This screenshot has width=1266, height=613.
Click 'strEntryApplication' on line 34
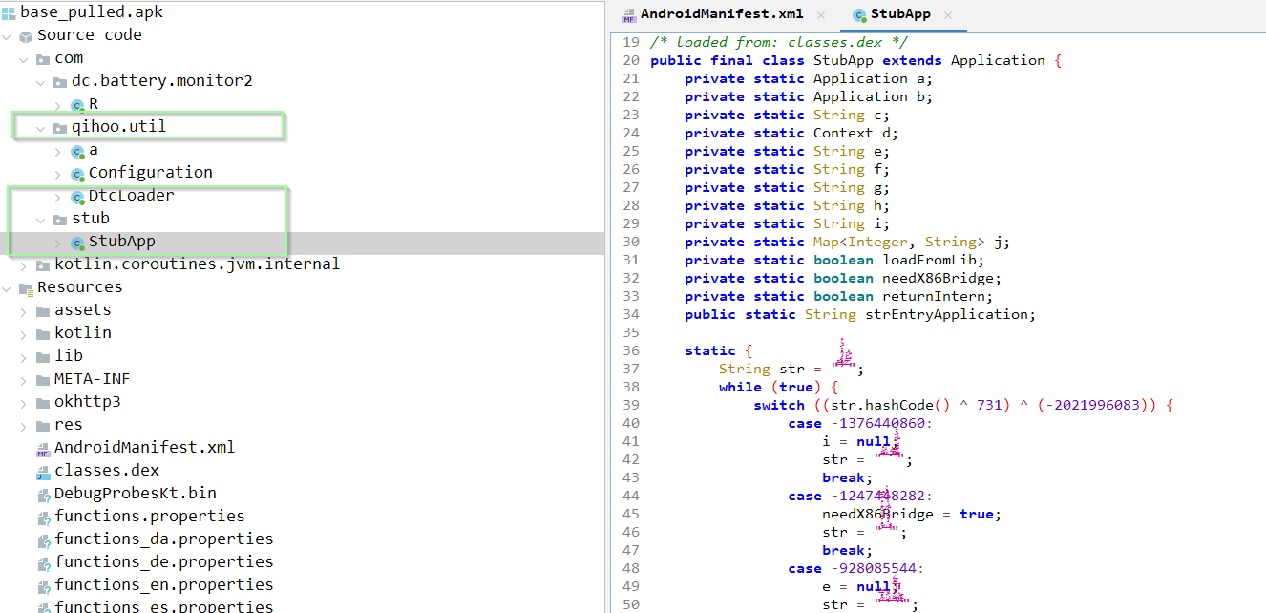click(946, 314)
